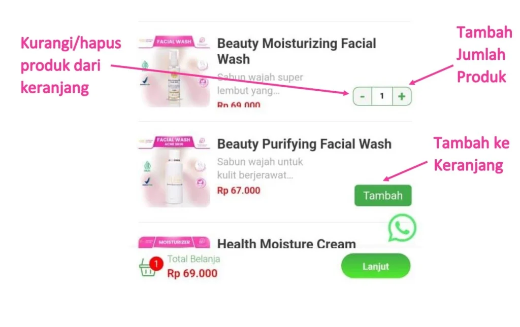
Task: Tap the red cart badge showing 1
Action: point(156,264)
